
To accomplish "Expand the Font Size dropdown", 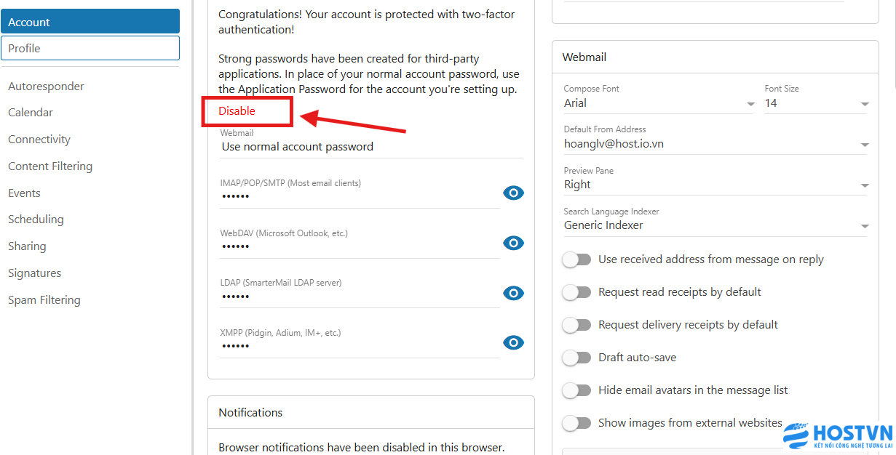I will tap(816, 104).
